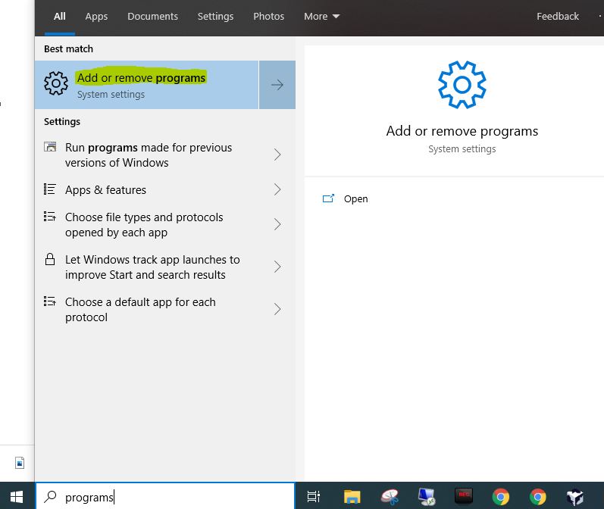The image size is (604, 509).
Task: Click the lock icon beside Let Windows track app launches
Action: (x=50, y=260)
